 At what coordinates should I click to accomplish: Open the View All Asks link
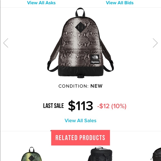[41, 3]
